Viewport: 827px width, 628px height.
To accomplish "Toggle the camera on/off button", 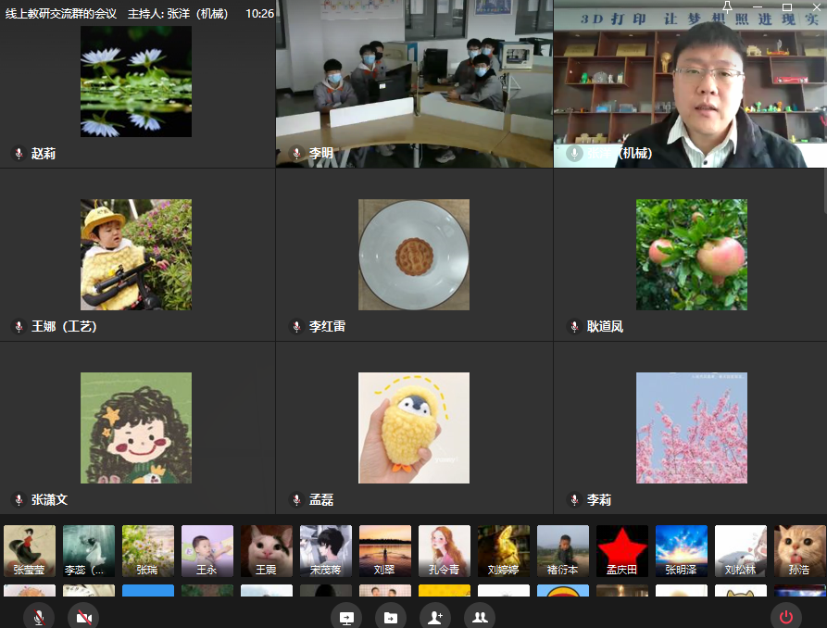I will tap(83, 617).
